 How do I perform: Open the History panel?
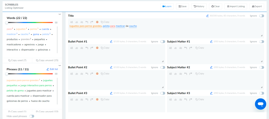tap(199, 6)
